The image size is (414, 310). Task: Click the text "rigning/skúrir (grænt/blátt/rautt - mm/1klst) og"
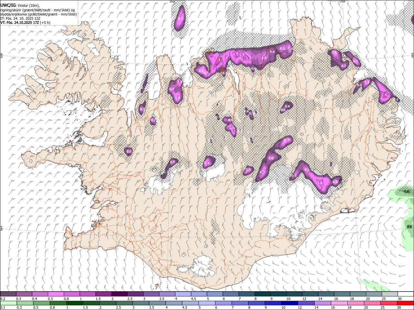pyautogui.click(x=38, y=10)
